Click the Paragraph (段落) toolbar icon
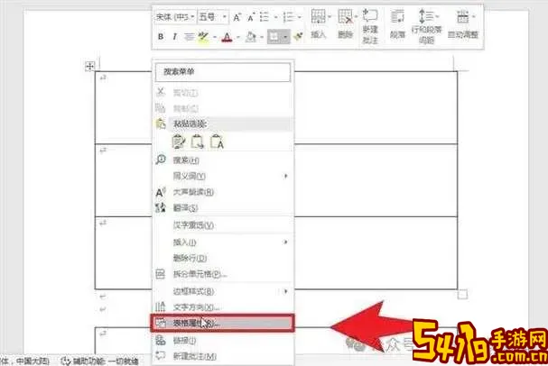Viewport: 548px width, 366px height. (x=397, y=23)
